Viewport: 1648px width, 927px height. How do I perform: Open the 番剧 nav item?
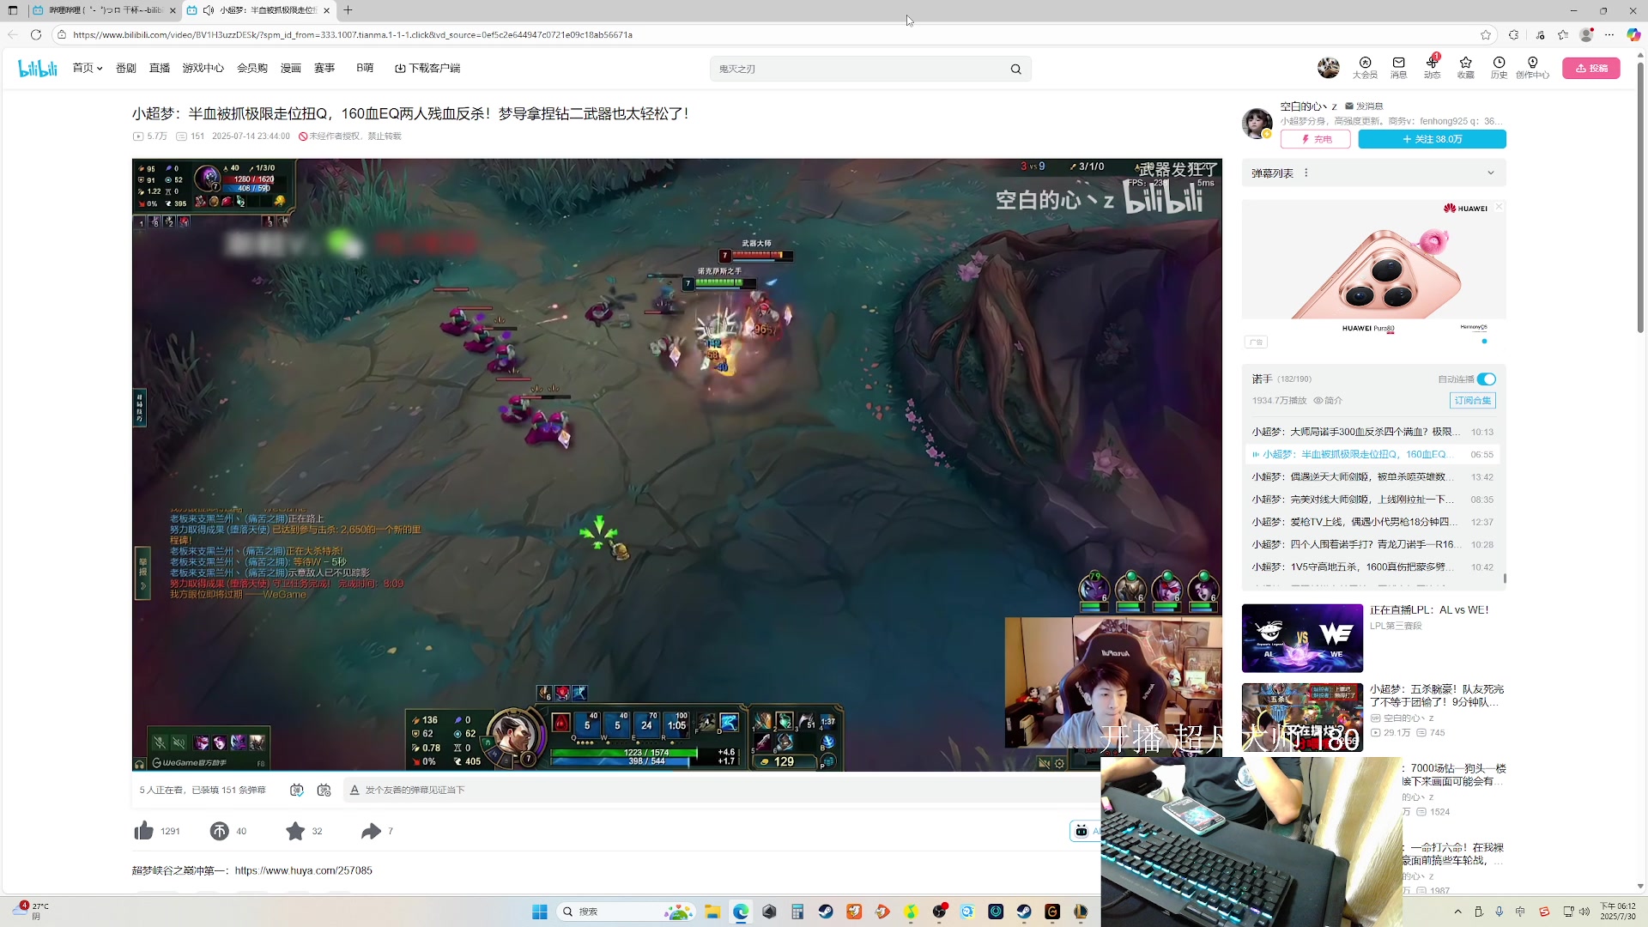tap(126, 68)
